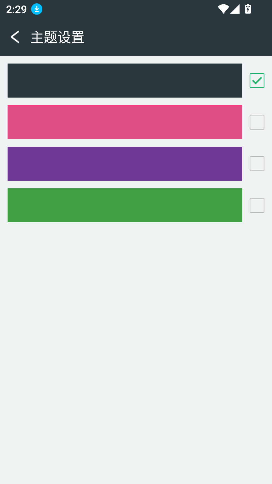This screenshot has height=484, width=272.
Task: Select the green color bar
Action: [125, 205]
